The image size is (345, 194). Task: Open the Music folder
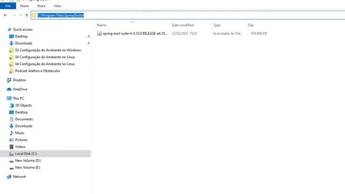pyautogui.click(x=20, y=133)
